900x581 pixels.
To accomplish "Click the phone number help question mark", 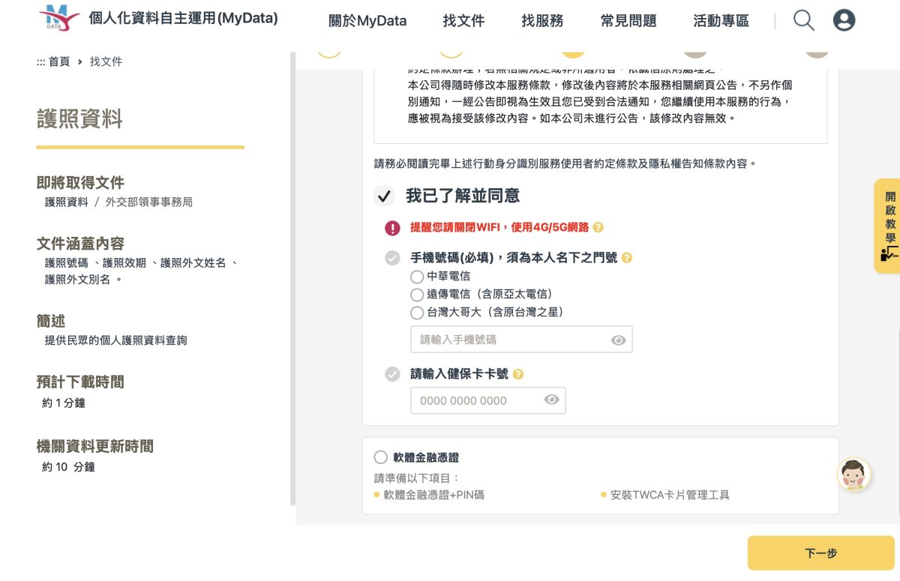I will (x=627, y=258).
